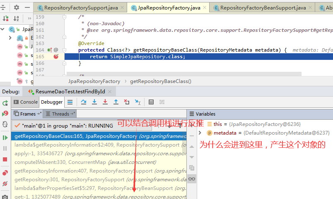Sort structure alphabetically
333x199 pixels.
[x=16, y=19]
